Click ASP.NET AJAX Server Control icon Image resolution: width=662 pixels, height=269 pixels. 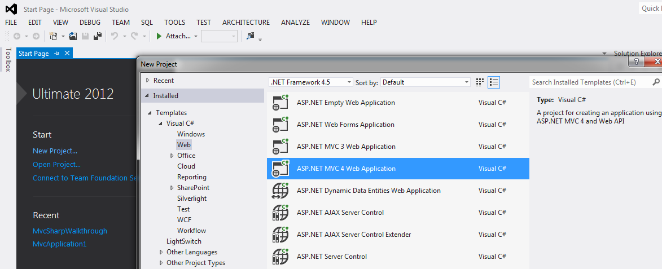tap(280, 213)
